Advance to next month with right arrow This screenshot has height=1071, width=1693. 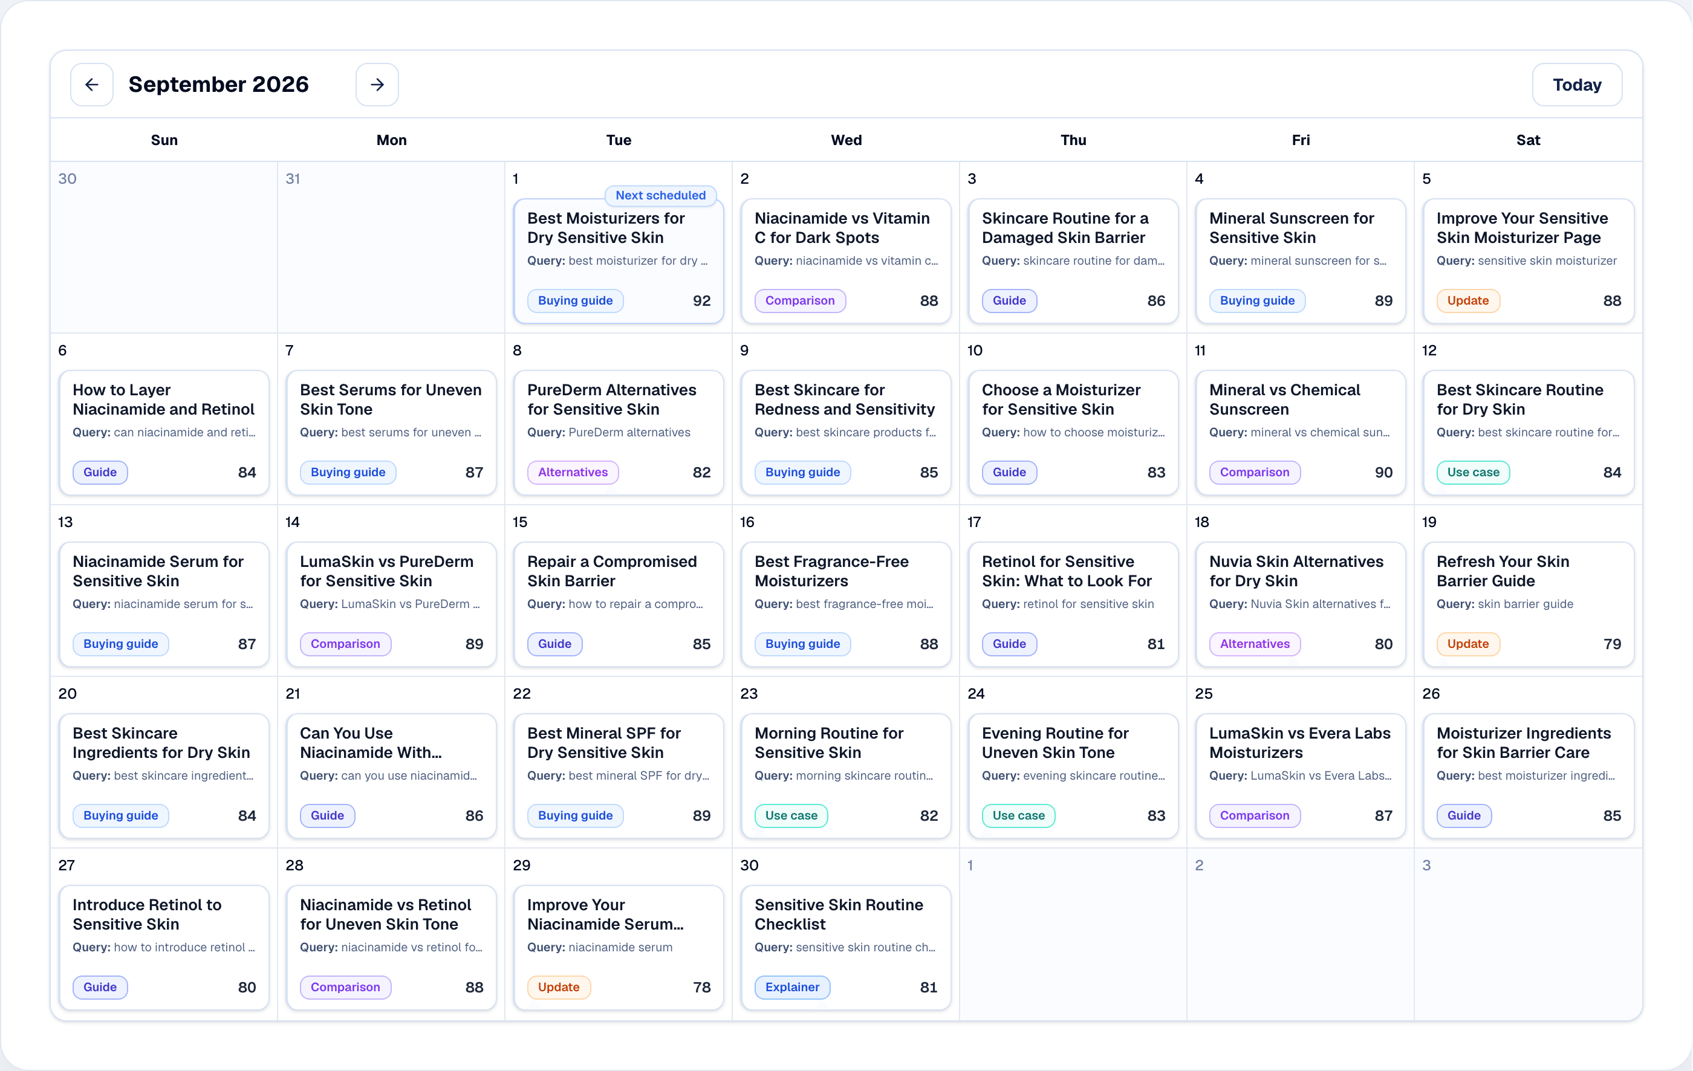coord(377,85)
